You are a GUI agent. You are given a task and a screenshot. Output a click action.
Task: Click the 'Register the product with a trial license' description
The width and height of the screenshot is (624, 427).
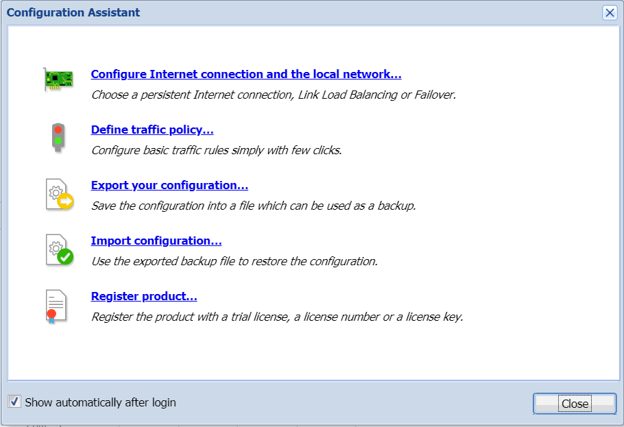click(x=277, y=317)
